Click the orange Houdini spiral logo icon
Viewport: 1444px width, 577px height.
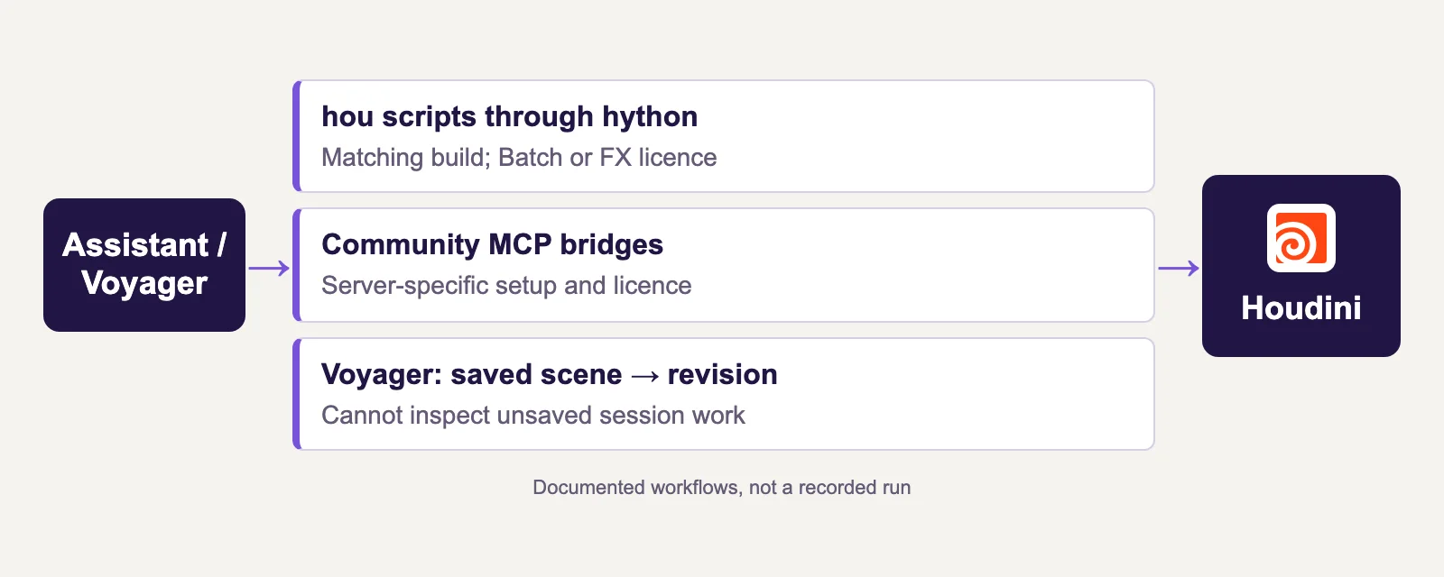point(1301,238)
